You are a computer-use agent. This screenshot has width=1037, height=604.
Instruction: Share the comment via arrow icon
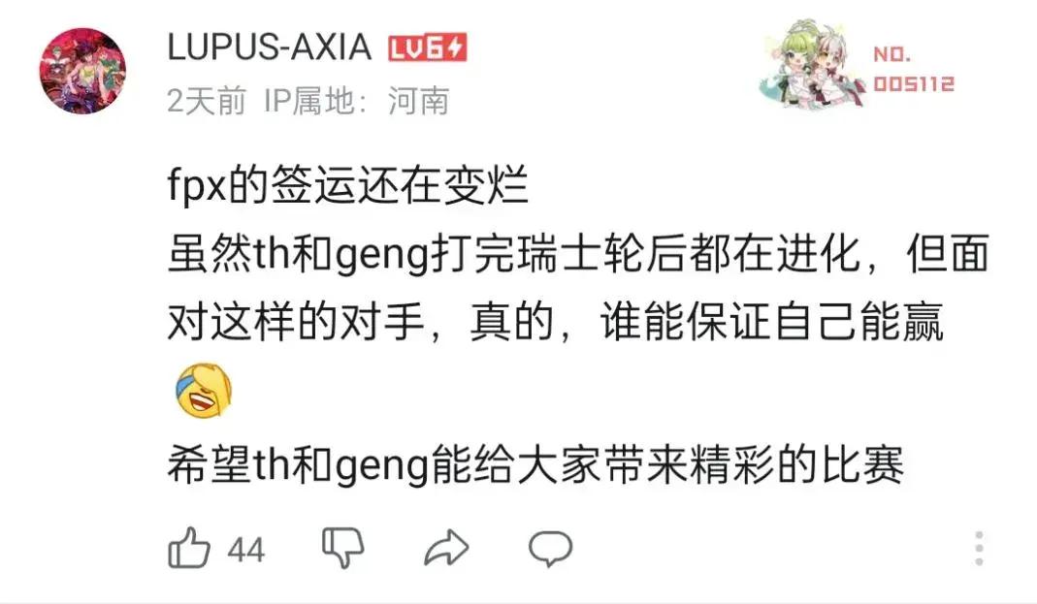point(446,548)
